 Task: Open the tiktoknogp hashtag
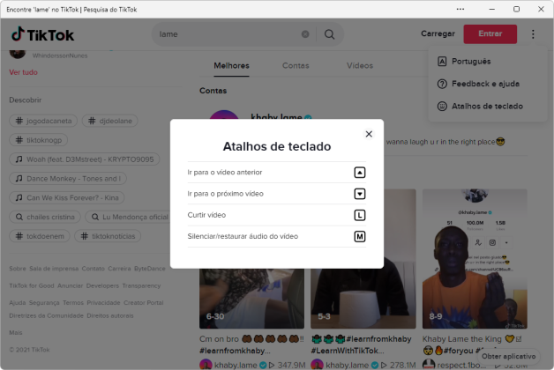coord(38,140)
